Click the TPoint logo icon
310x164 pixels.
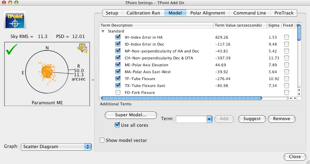coord(15,20)
